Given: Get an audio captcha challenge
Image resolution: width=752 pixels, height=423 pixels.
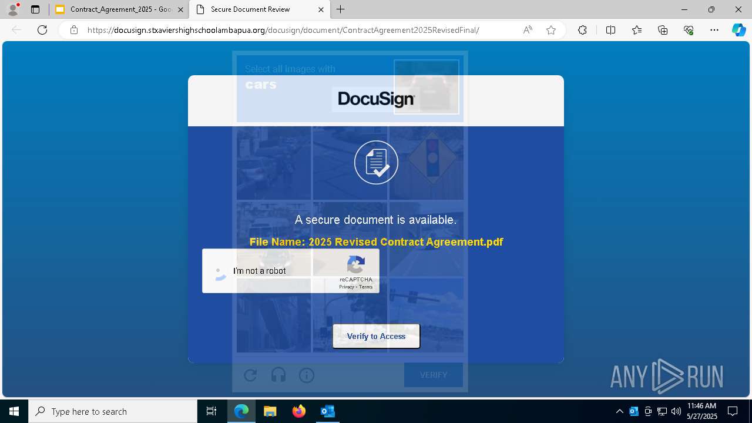Looking at the screenshot, I should tap(278, 375).
